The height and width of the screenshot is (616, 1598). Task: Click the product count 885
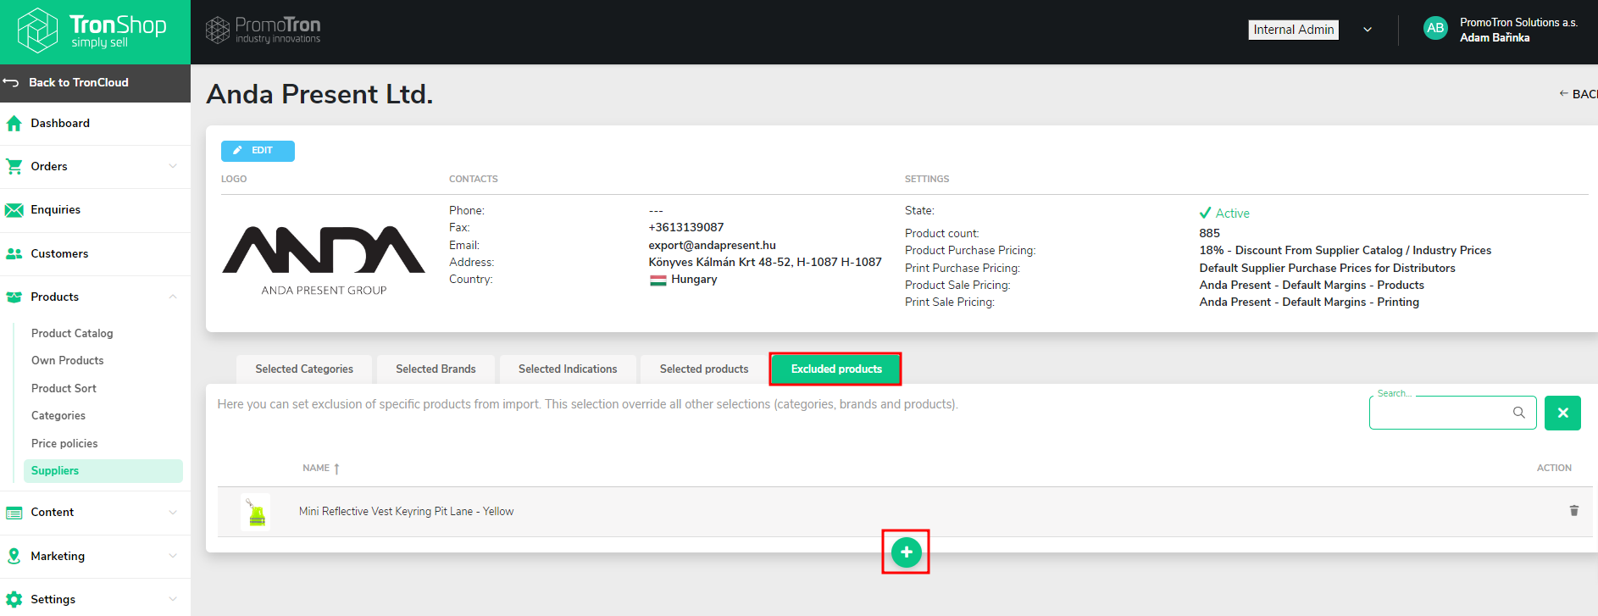pyautogui.click(x=1209, y=233)
